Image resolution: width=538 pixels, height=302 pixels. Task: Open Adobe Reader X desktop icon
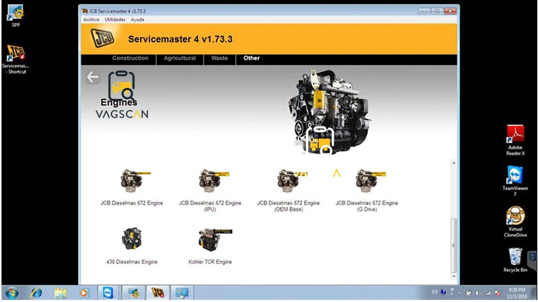point(515,140)
